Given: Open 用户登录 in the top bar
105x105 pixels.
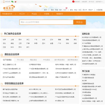Looking at the screenshot, I should pyautogui.click(x=91, y=1).
